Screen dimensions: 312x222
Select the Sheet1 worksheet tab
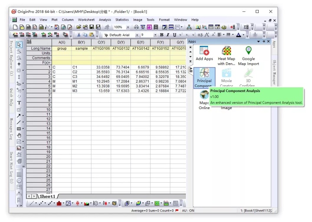[47, 196]
